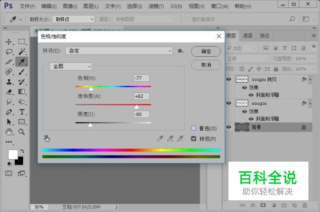320x212 pixels.
Task: Click the saturation slider handle
Action: click(136, 107)
